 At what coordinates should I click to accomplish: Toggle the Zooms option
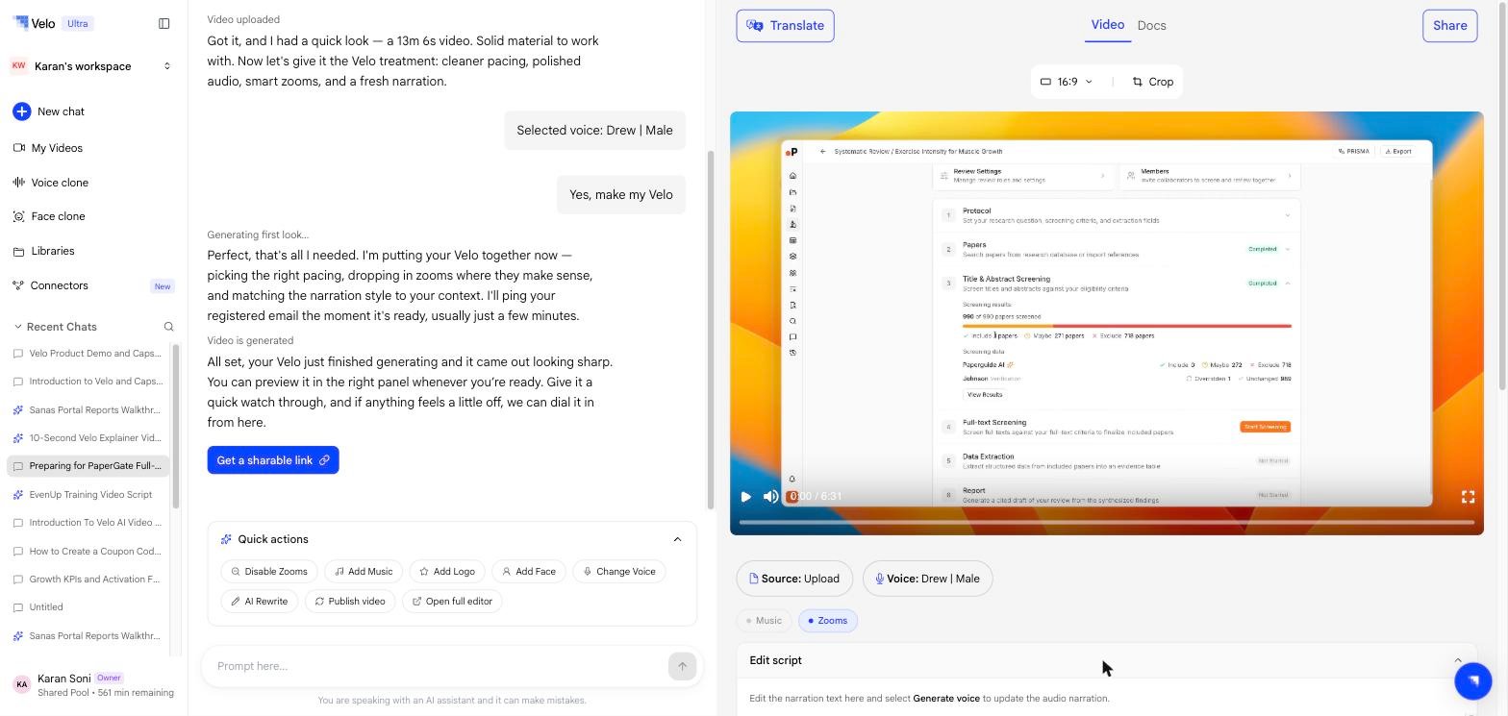[828, 621]
